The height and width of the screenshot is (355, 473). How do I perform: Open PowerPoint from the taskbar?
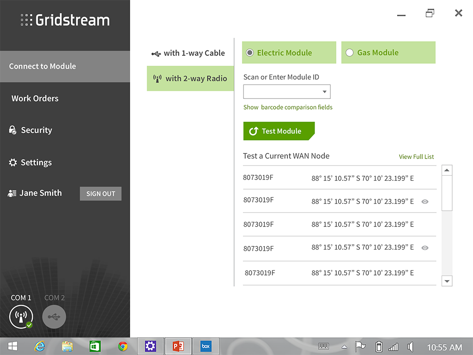tap(178, 346)
